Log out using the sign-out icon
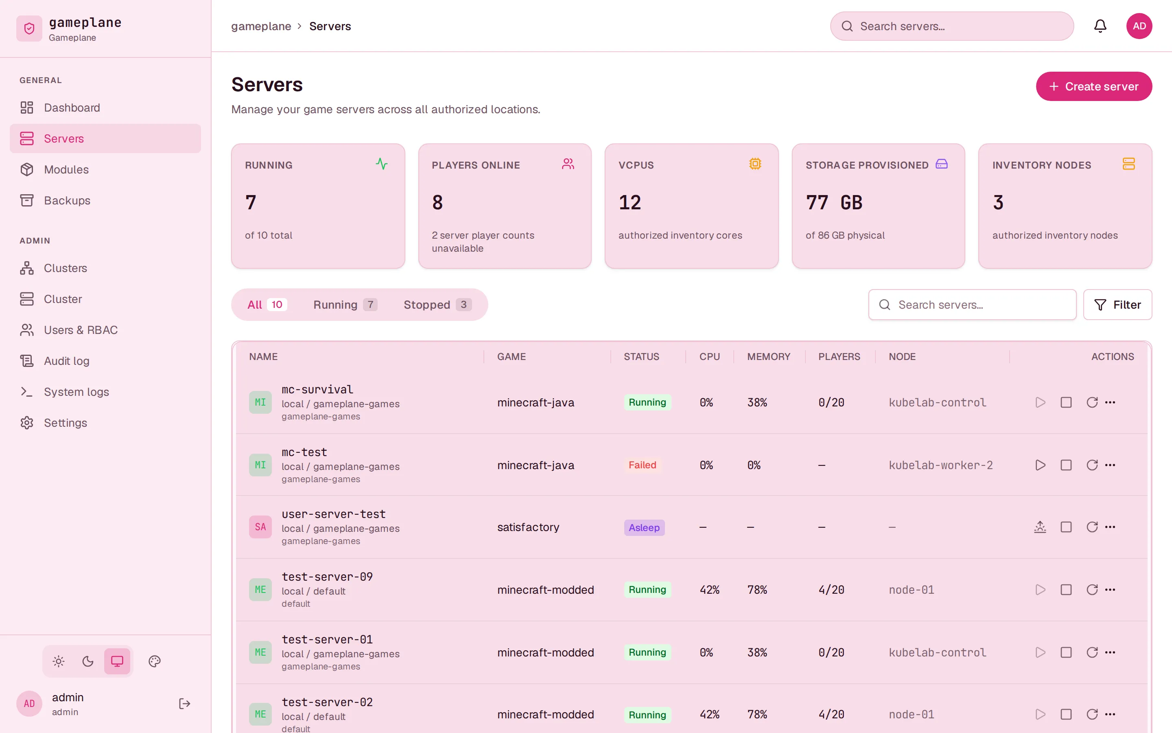The height and width of the screenshot is (733, 1172). point(184,703)
